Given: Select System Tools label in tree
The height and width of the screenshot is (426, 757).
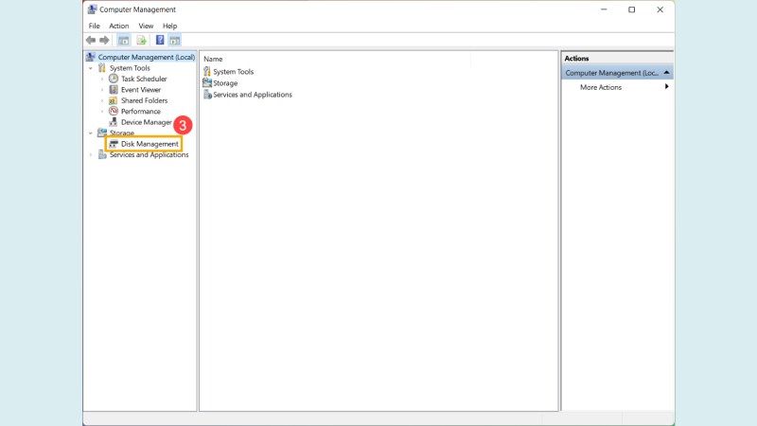Looking at the screenshot, I should click(130, 68).
